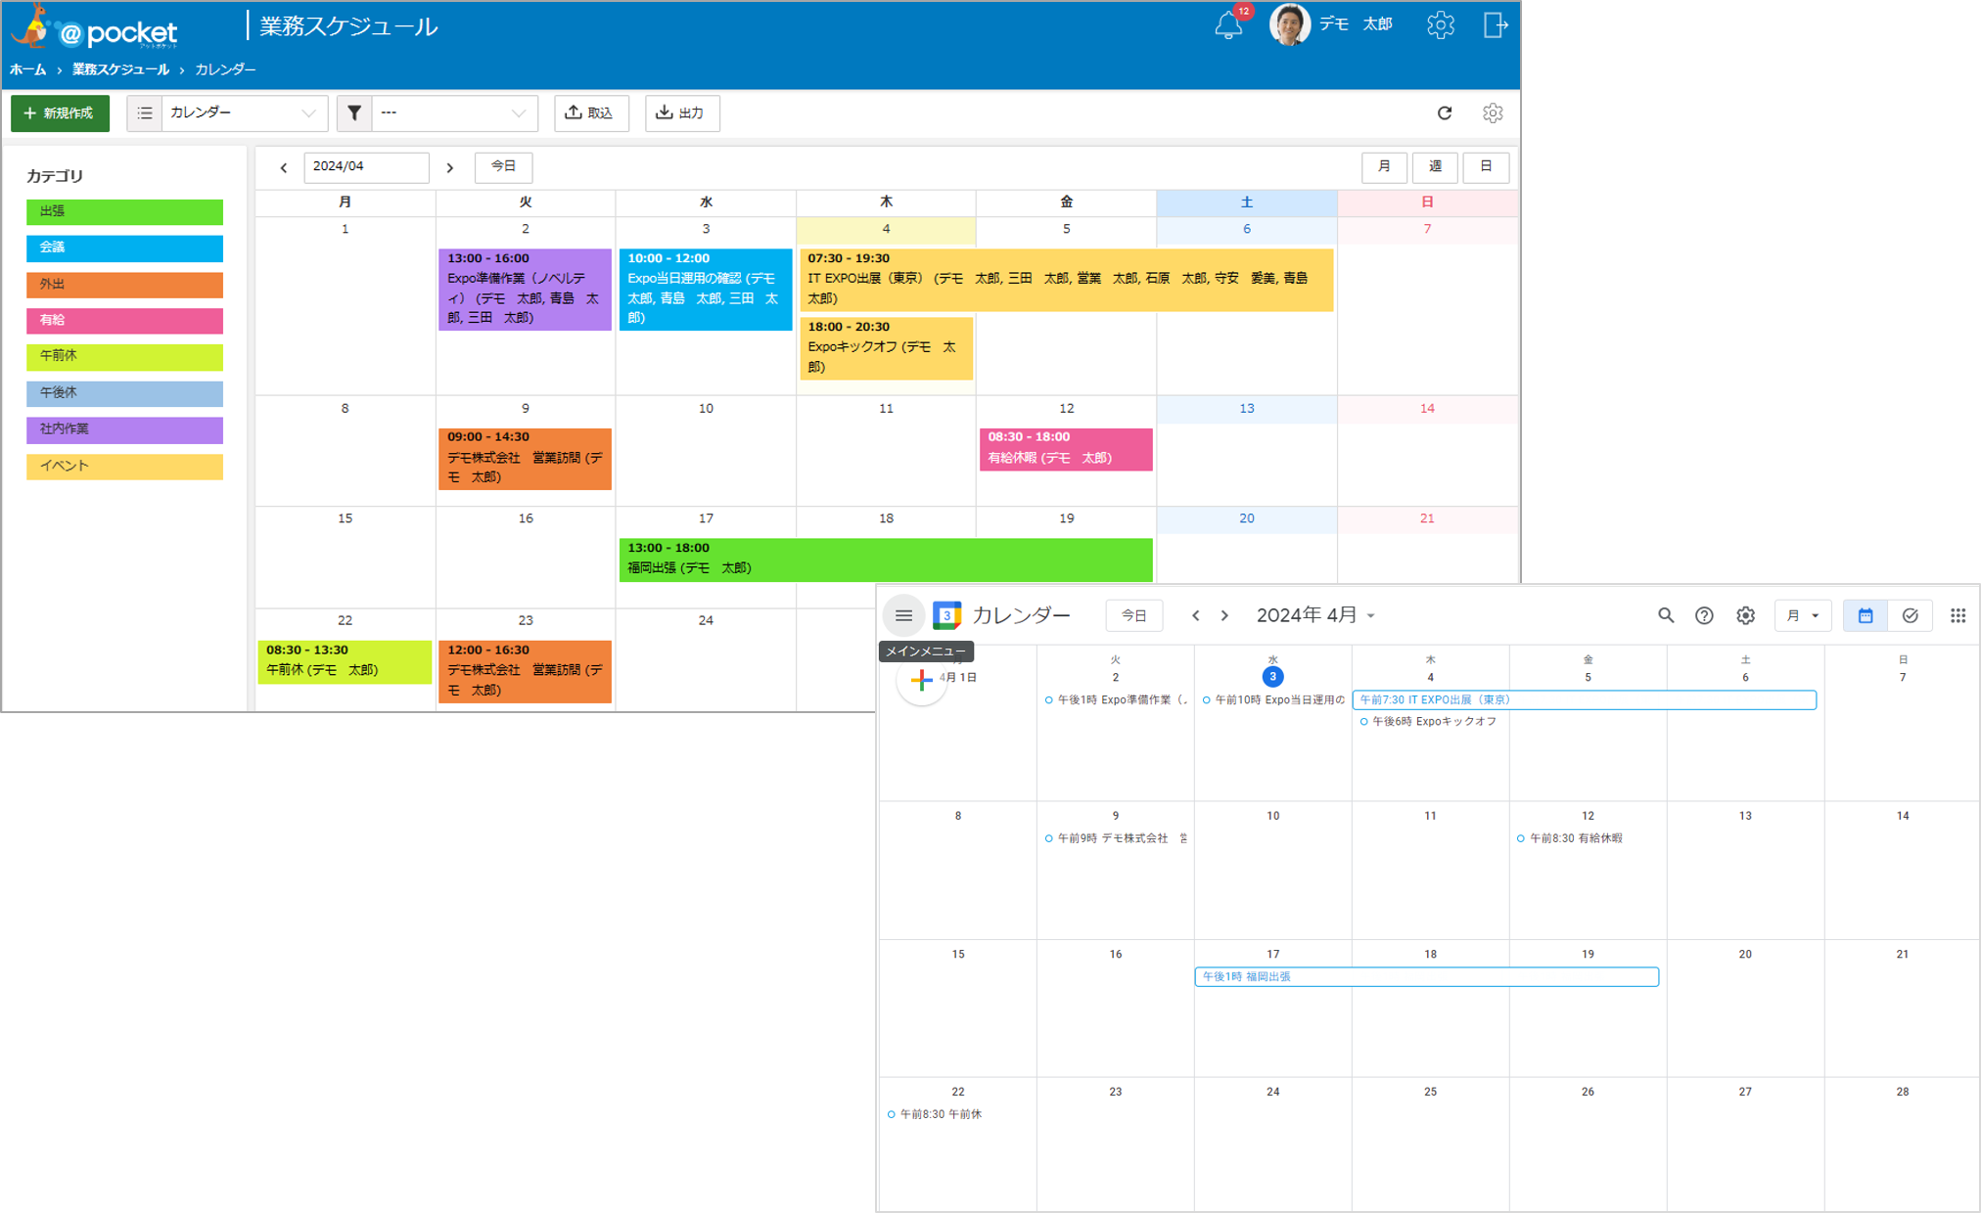Select the blue 会議 category swatch
The width and height of the screenshot is (1981, 1213).
pyautogui.click(x=124, y=247)
